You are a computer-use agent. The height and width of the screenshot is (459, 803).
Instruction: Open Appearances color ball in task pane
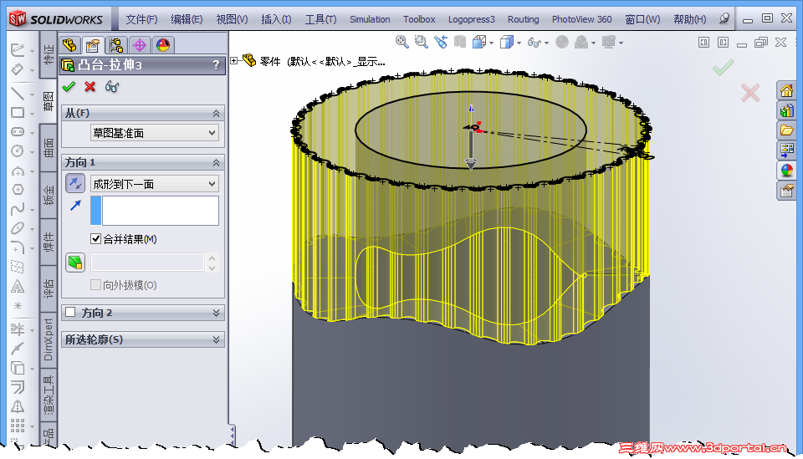pos(786,170)
